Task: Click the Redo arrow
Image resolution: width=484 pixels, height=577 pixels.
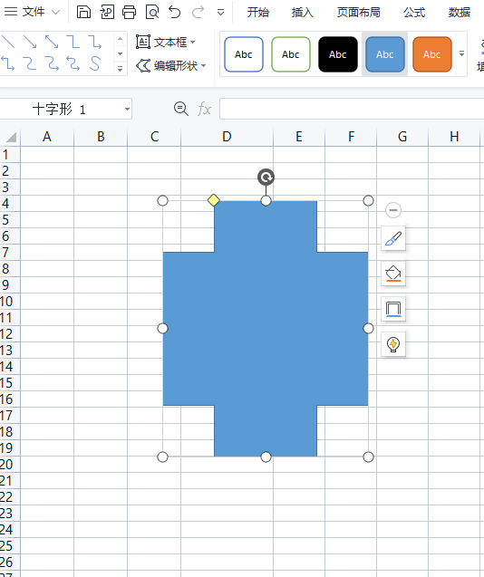Action: (198, 12)
